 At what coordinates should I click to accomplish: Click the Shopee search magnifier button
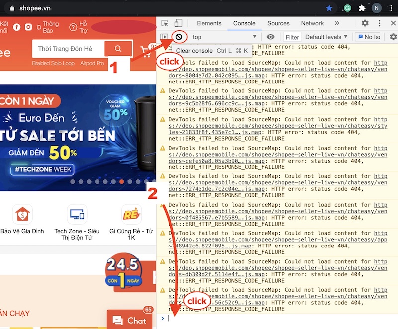tap(118, 48)
